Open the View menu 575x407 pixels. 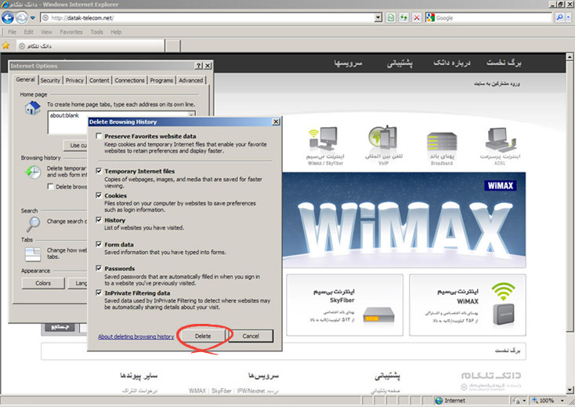click(46, 32)
